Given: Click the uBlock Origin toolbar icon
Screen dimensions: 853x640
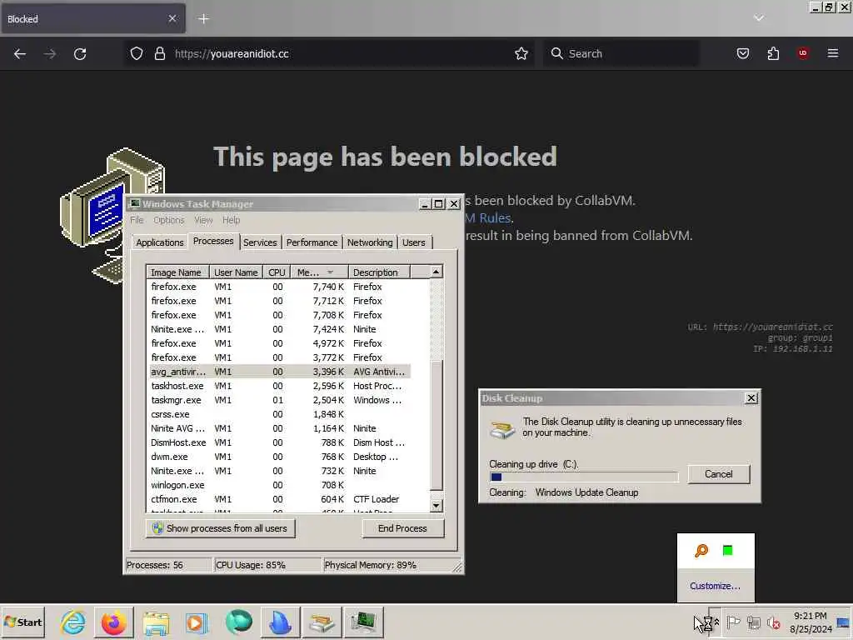Looking at the screenshot, I should pyautogui.click(x=803, y=53).
